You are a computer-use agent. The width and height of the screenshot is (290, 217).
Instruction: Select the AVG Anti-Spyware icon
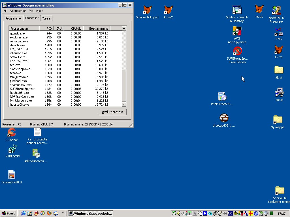[237, 35]
